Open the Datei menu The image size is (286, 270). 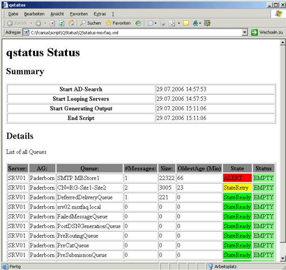coord(13,14)
